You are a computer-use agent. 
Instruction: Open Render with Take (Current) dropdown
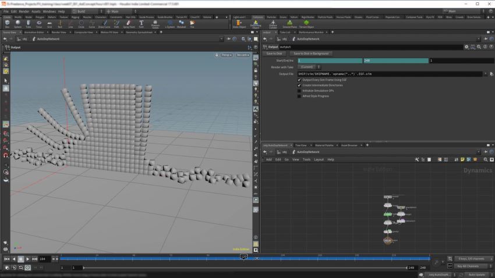309,67
